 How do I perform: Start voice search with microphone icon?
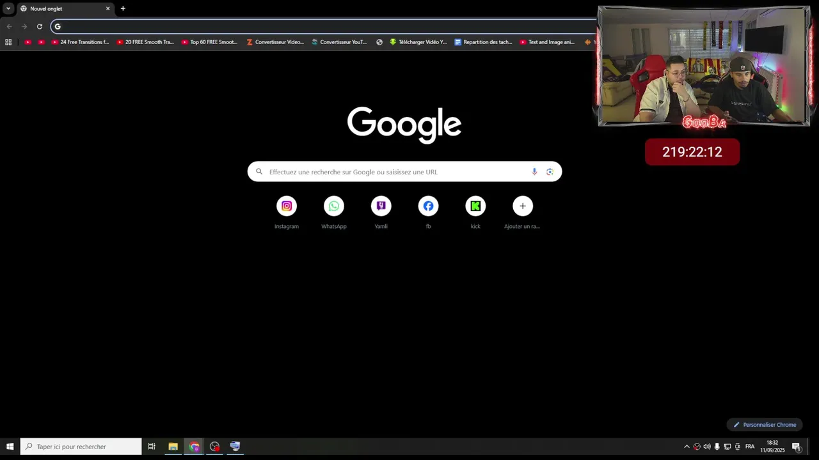click(x=534, y=172)
